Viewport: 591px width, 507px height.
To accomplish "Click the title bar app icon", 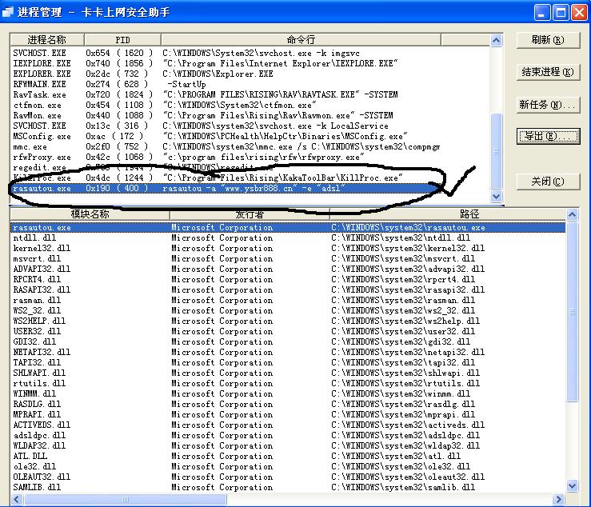I will point(7,13).
